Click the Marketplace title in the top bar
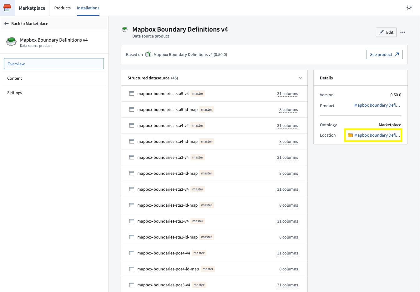The width and height of the screenshot is (420, 292). click(32, 8)
